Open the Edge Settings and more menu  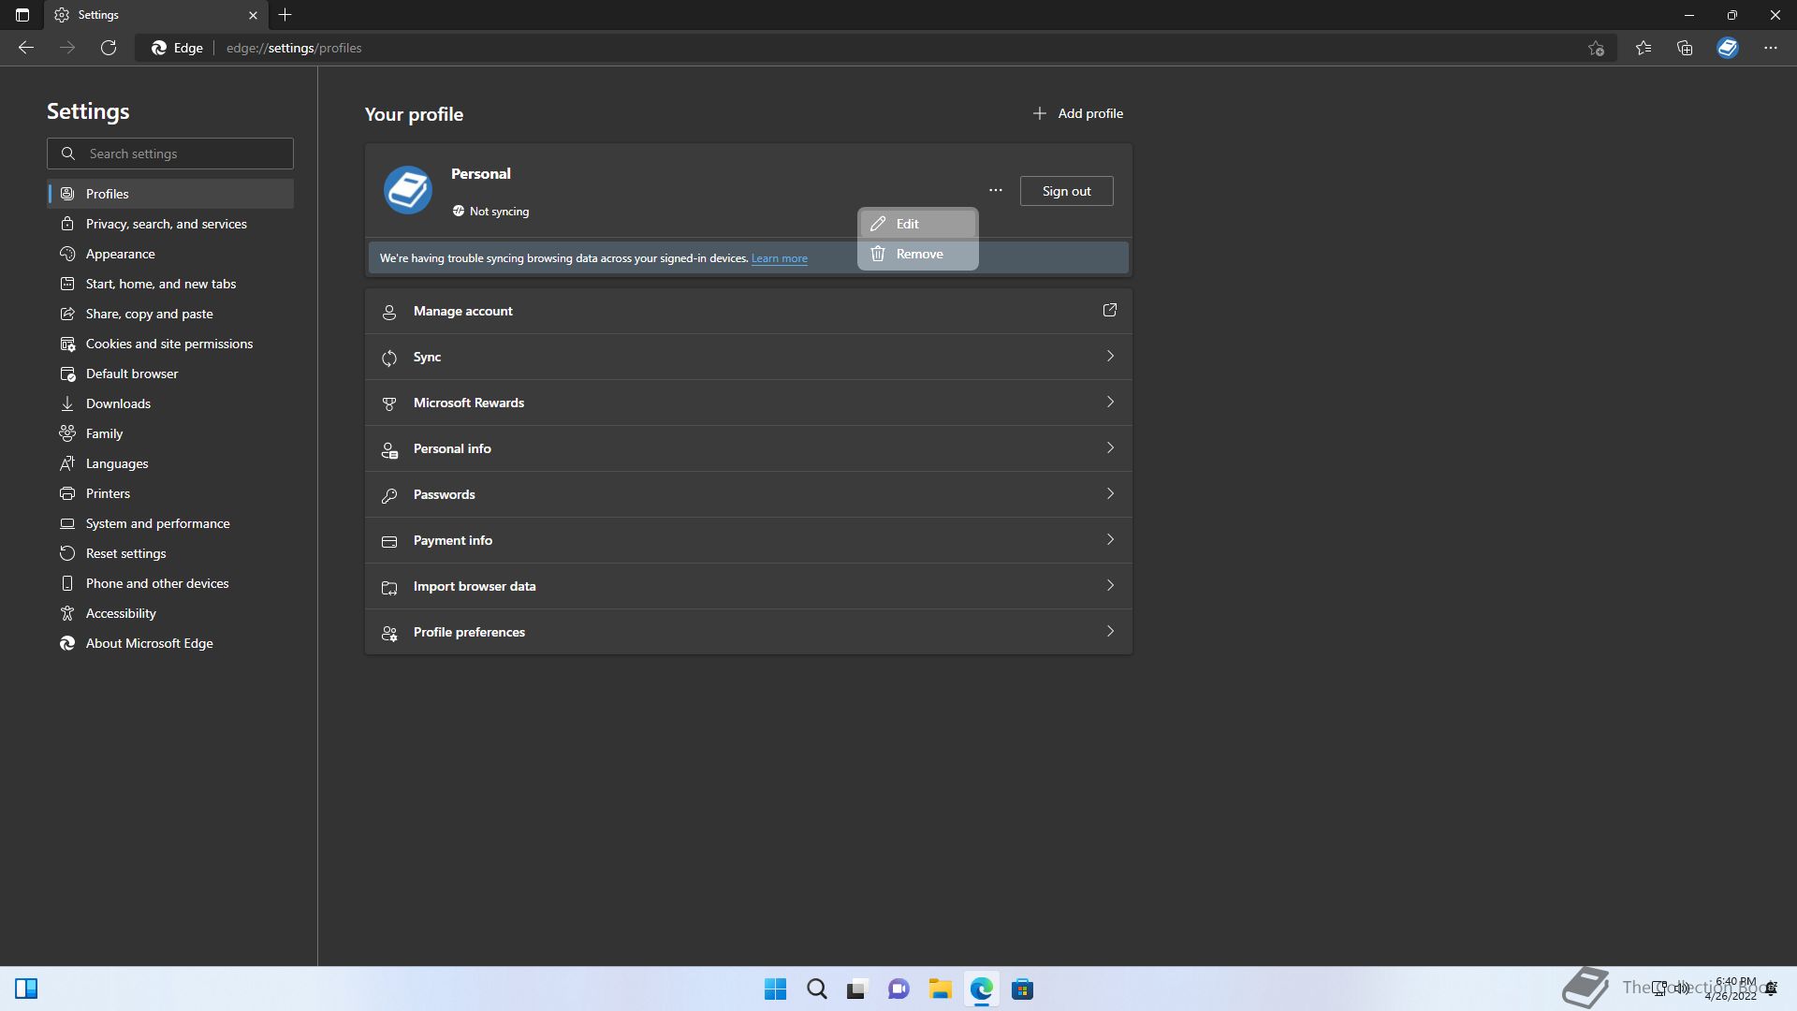[x=1771, y=48]
